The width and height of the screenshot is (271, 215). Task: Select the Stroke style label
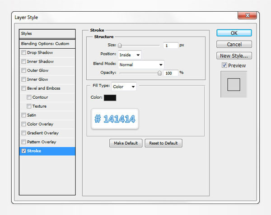coord(34,151)
